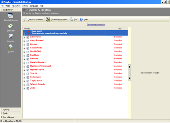Open the Mode menu
This screenshot has height=123, width=170.
[8, 6]
